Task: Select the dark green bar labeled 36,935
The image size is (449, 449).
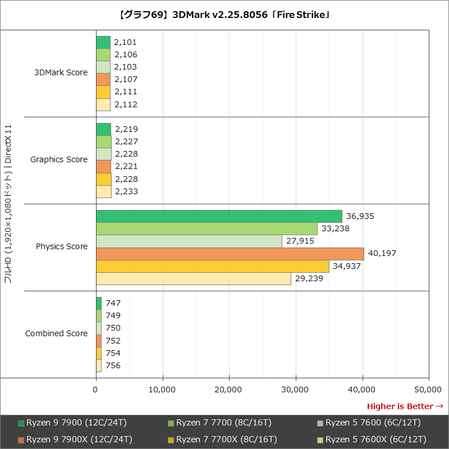Action: 219,216
